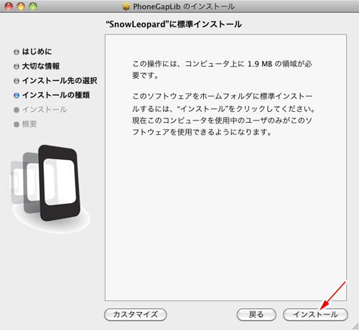359x330 pixels.
Task: Open the カスタマイズ options
Action: (x=136, y=314)
